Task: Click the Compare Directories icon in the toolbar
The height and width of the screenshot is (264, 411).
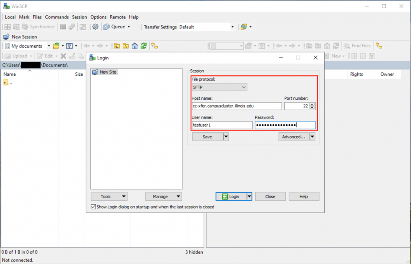Action: (8, 27)
